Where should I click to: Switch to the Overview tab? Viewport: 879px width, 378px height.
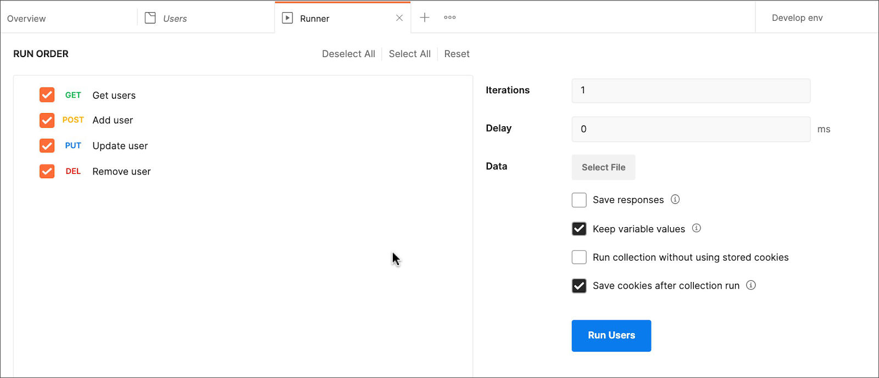pyautogui.click(x=26, y=19)
